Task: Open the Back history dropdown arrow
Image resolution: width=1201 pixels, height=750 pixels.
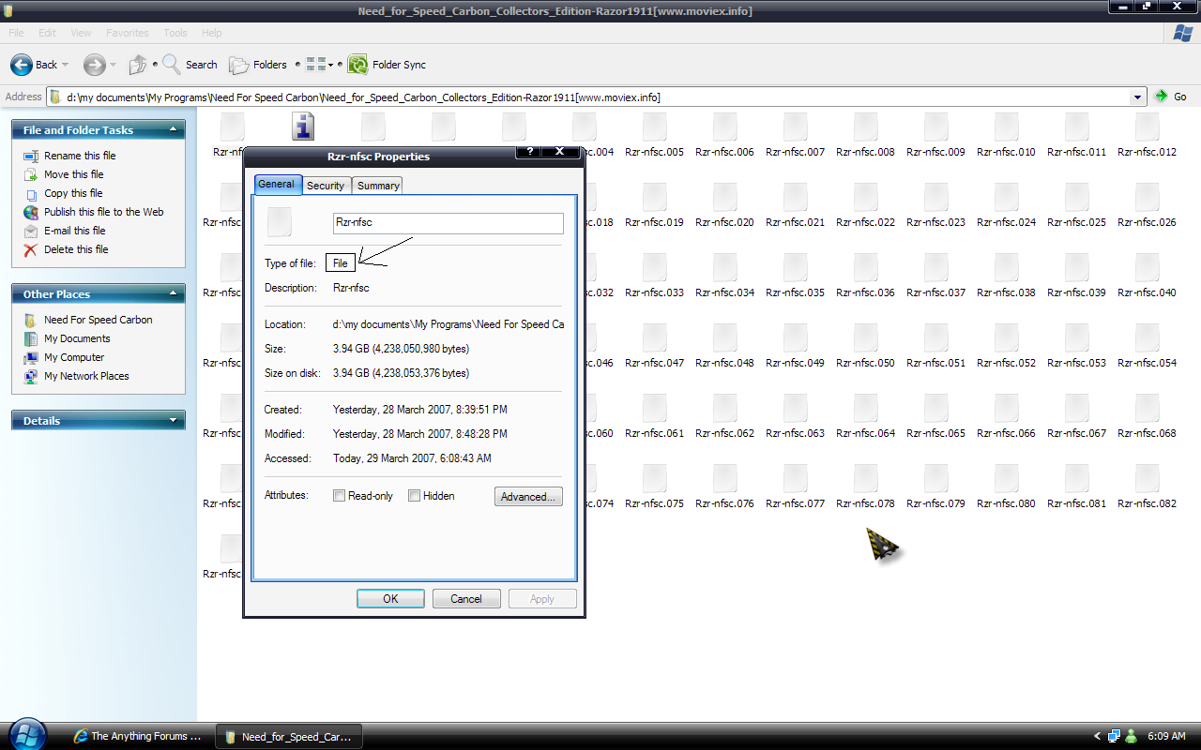Action: click(66, 65)
